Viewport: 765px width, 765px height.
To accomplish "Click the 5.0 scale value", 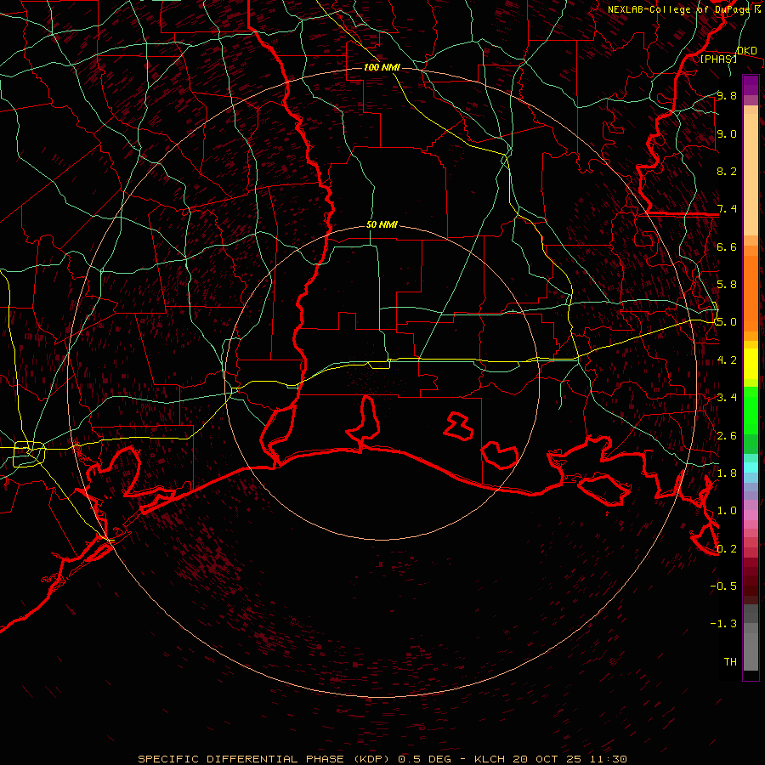I will click(727, 322).
